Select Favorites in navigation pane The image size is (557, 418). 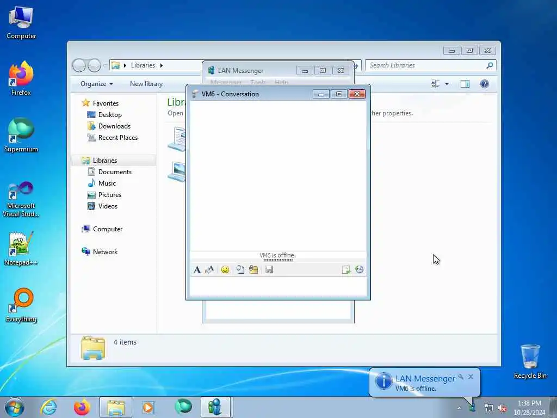[105, 103]
